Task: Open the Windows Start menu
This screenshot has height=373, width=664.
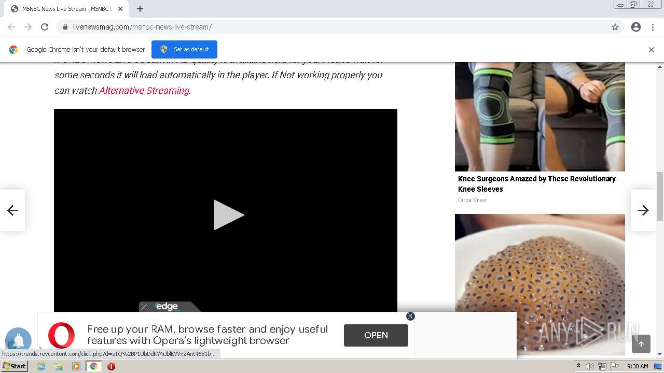Action: 14,366
